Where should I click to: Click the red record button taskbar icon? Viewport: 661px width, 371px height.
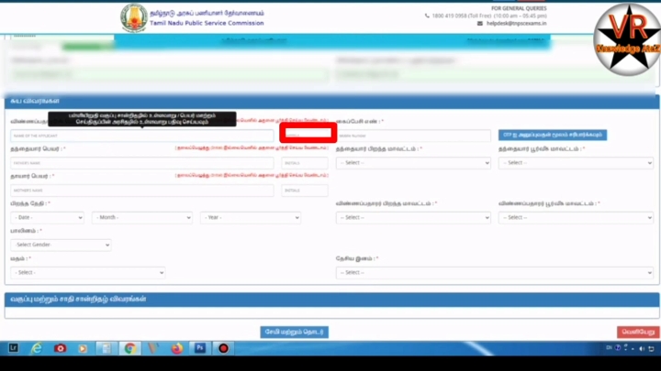[x=223, y=348]
